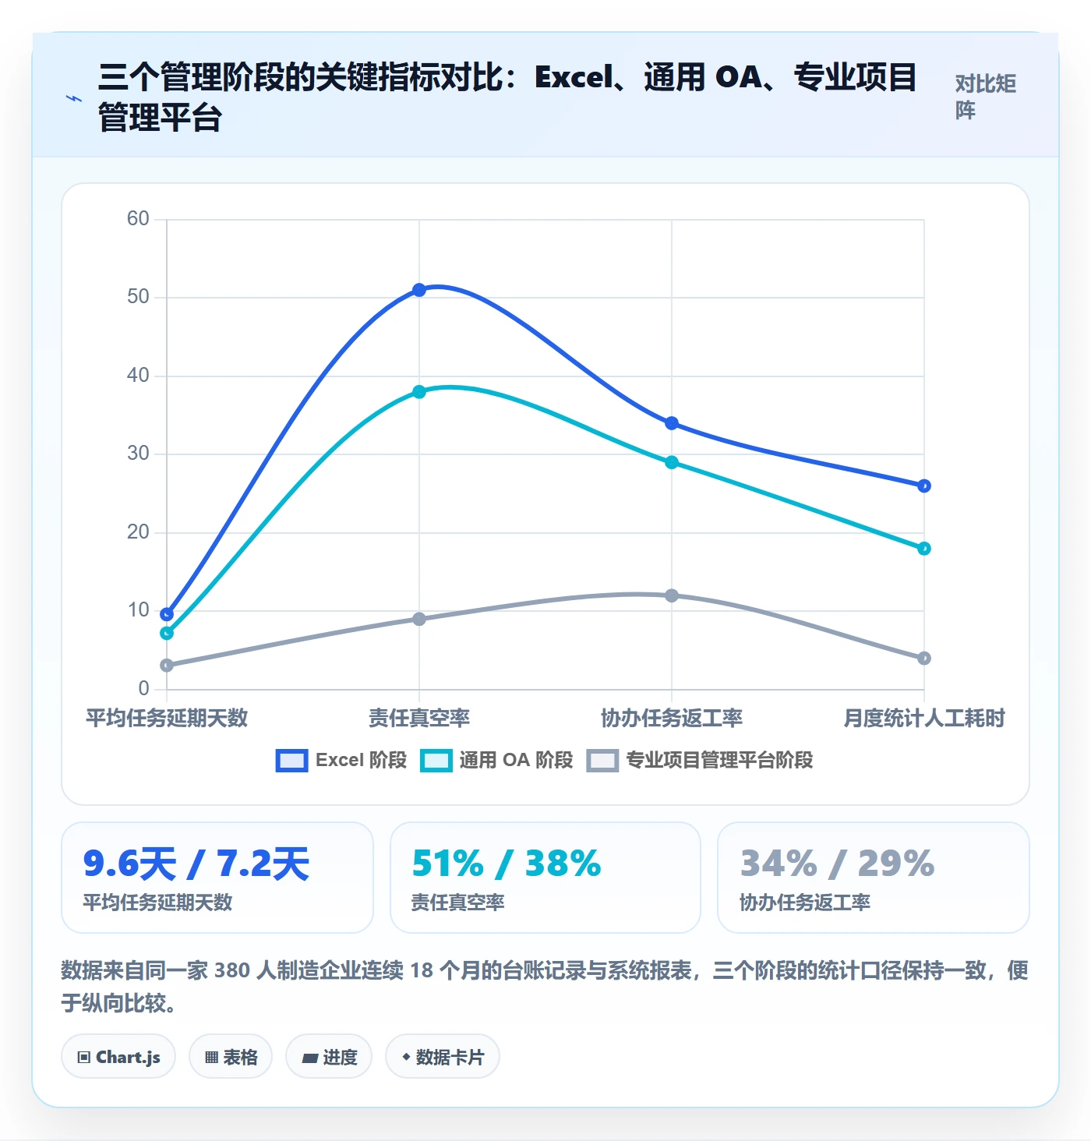Viewport: 1091px width, 1141px height.
Task: Toggle the 专业项目管理平台阶段 legend swatch
Action: (602, 761)
